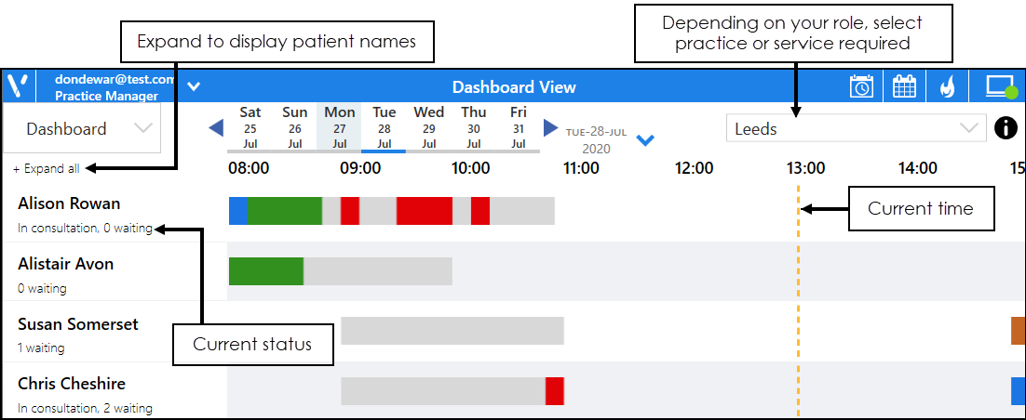Select Alison Rowan in the clinician list
Viewport: 1026px width, 420px height.
tap(69, 204)
